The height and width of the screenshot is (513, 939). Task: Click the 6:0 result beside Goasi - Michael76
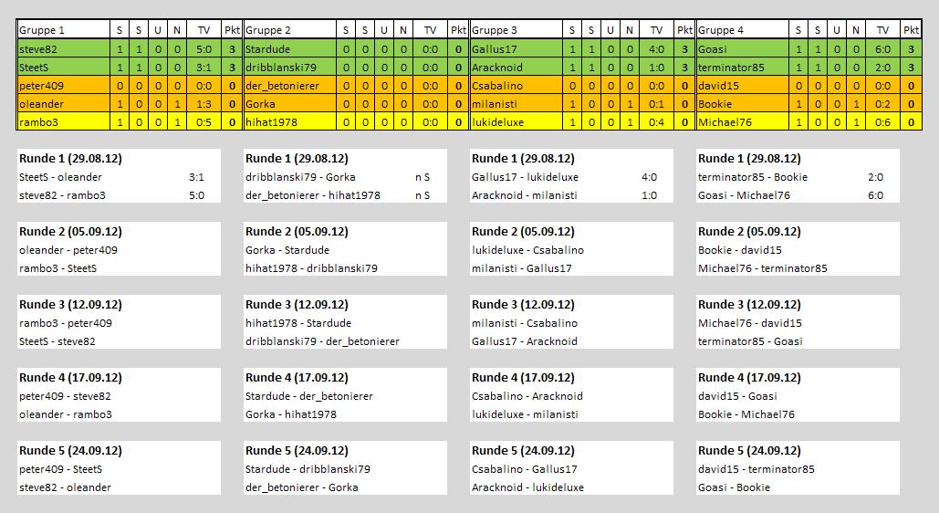(875, 195)
